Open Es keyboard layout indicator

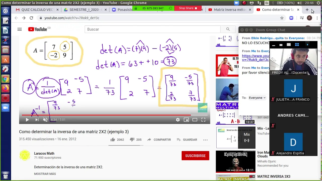point(267,3)
